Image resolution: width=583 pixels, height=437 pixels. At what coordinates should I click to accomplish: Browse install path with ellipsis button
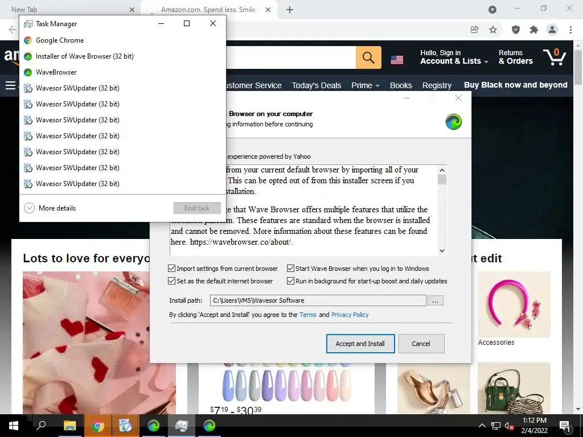coord(436,300)
